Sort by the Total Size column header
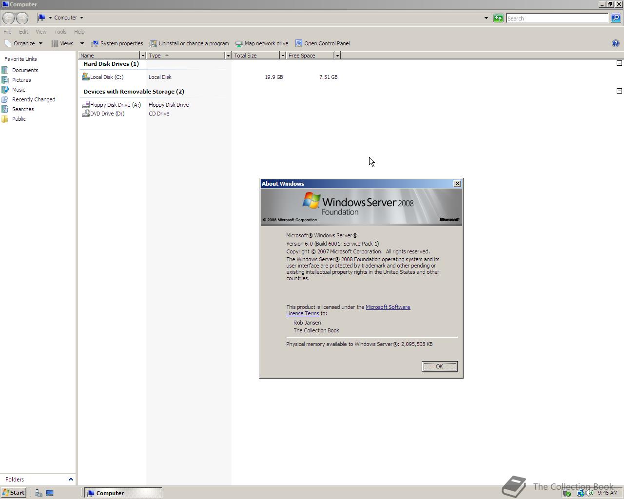Screen dimensions: 624x499 point(255,56)
